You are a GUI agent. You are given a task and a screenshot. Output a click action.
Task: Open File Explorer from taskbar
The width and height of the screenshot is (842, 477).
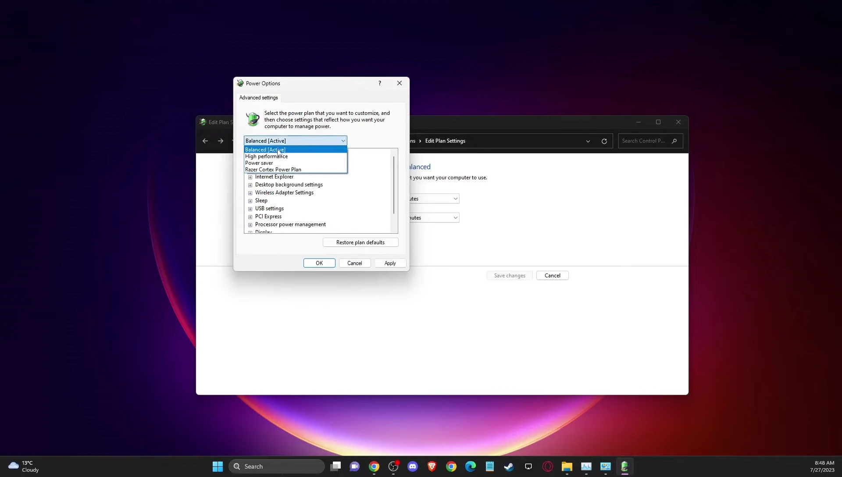567,466
